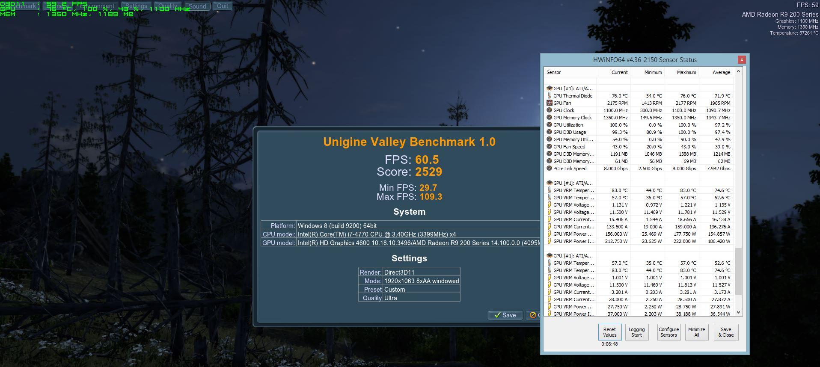The image size is (820, 367).
Task: Open the Benchmark menu in Valley
Action: coord(21,6)
